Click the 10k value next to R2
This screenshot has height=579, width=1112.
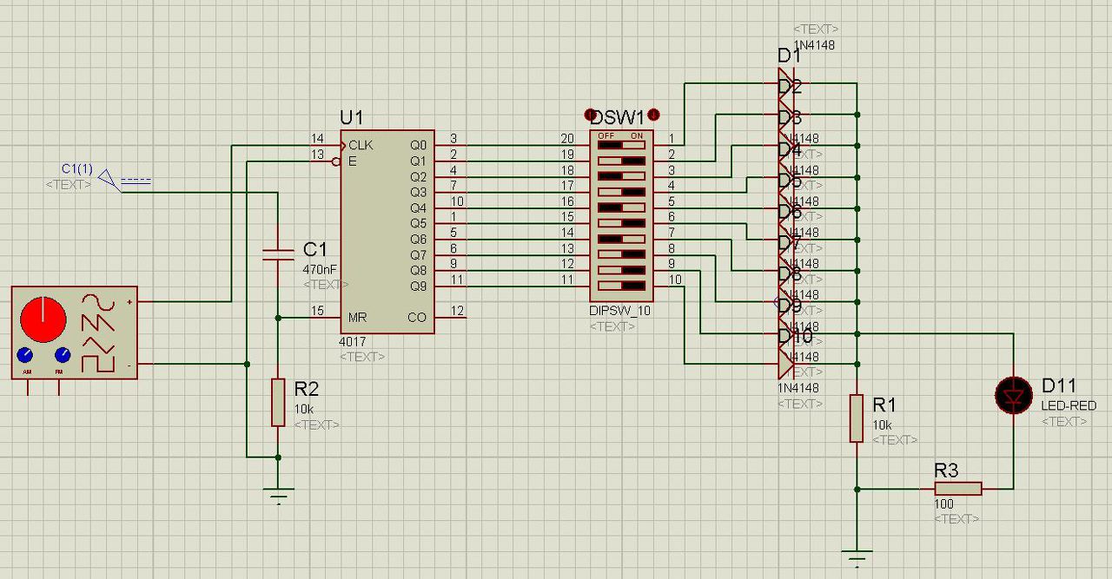[x=304, y=409]
